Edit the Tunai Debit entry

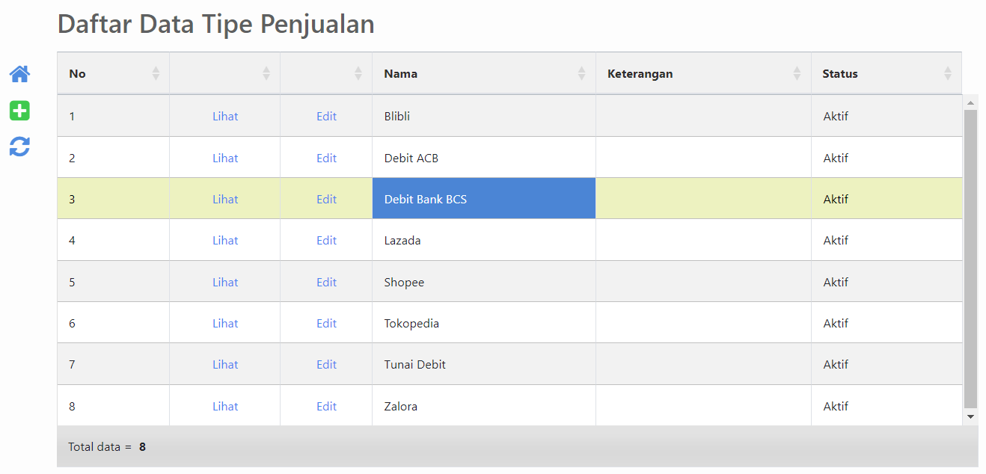tap(326, 364)
